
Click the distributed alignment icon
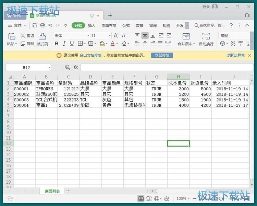coord(168,43)
